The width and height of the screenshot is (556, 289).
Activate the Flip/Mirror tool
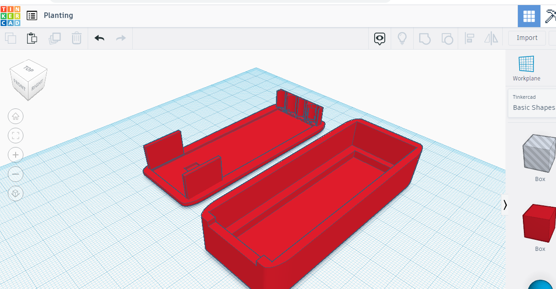tap(491, 38)
